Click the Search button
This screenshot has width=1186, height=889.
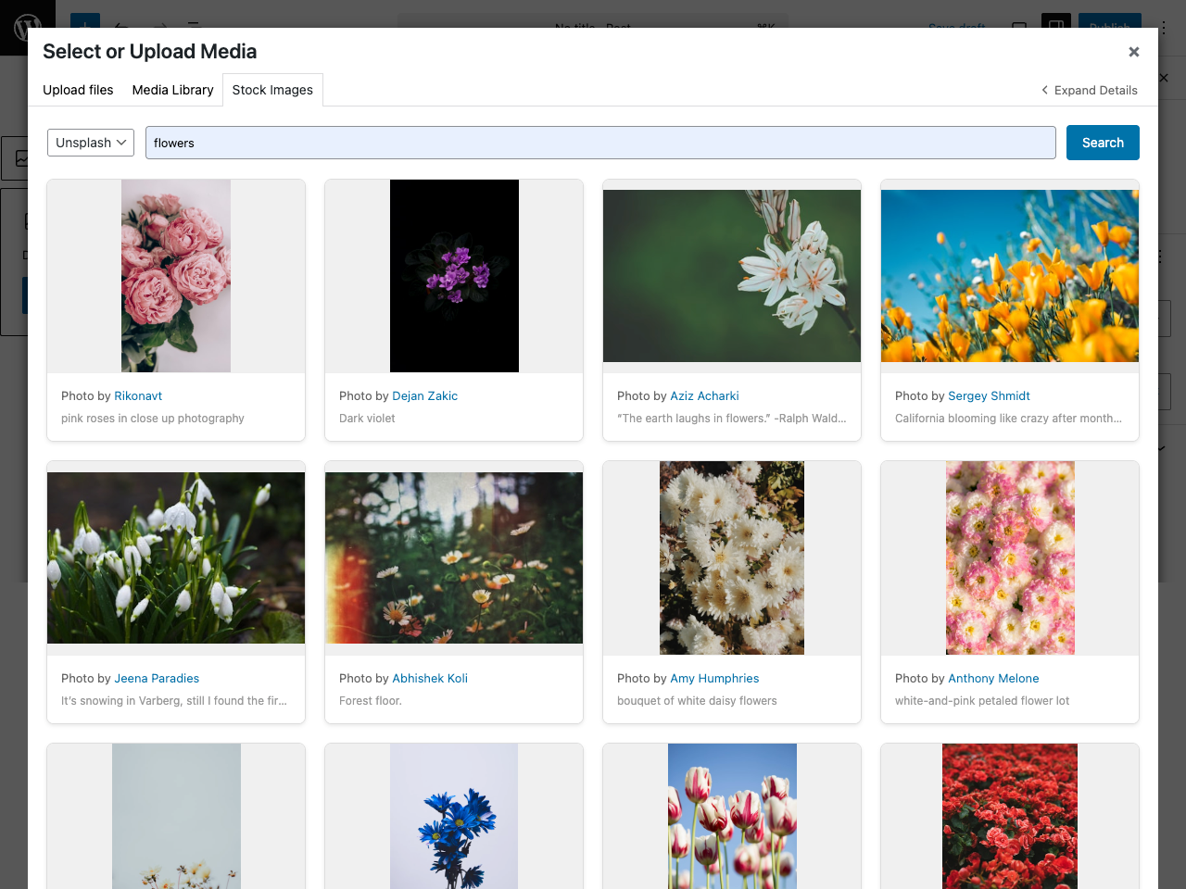[1103, 143]
